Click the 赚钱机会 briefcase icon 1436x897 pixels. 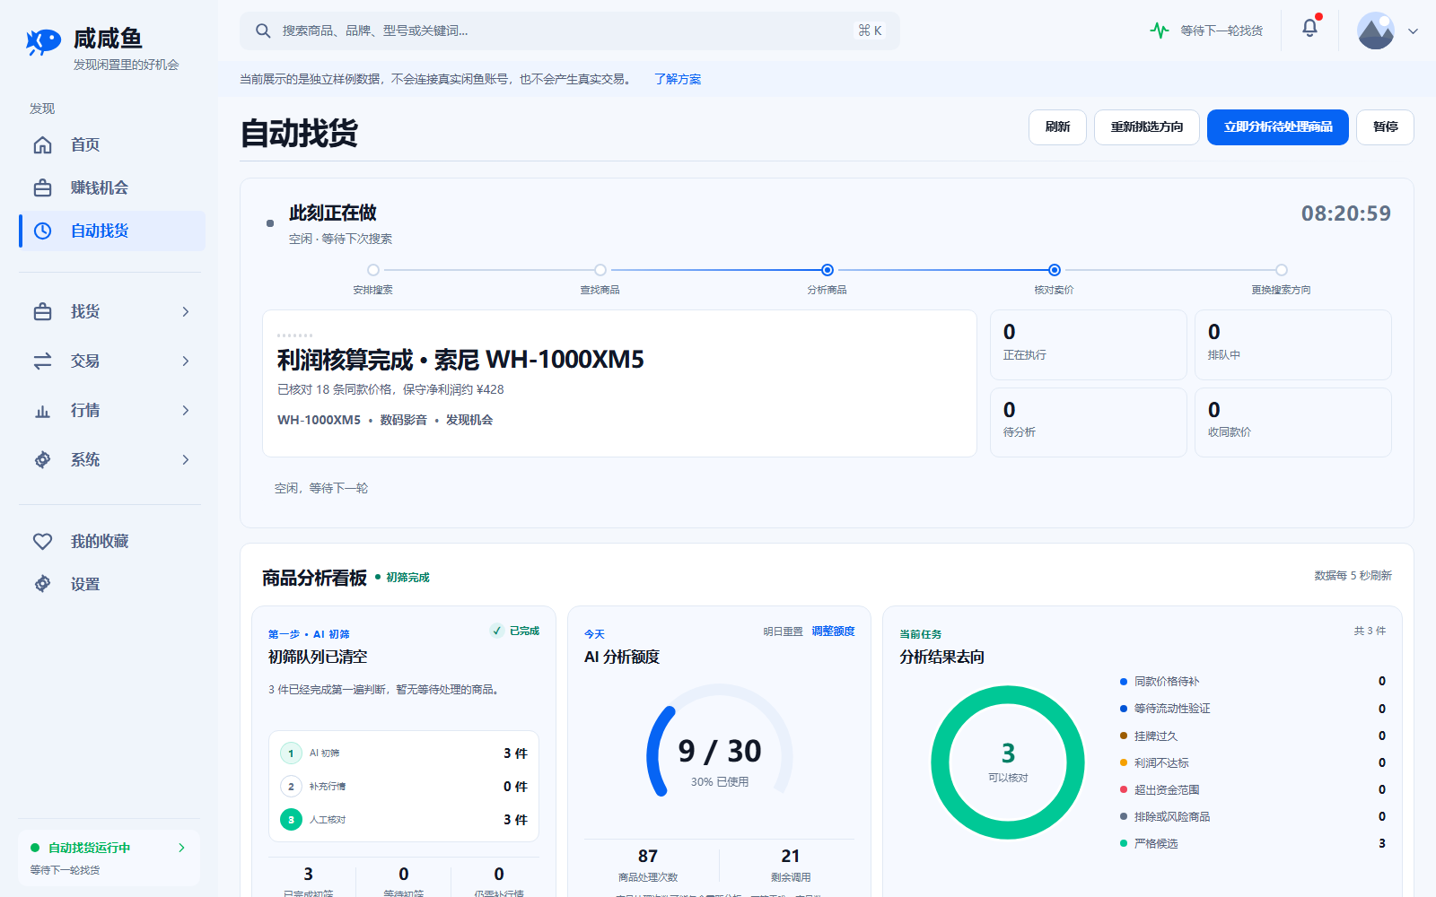[42, 187]
